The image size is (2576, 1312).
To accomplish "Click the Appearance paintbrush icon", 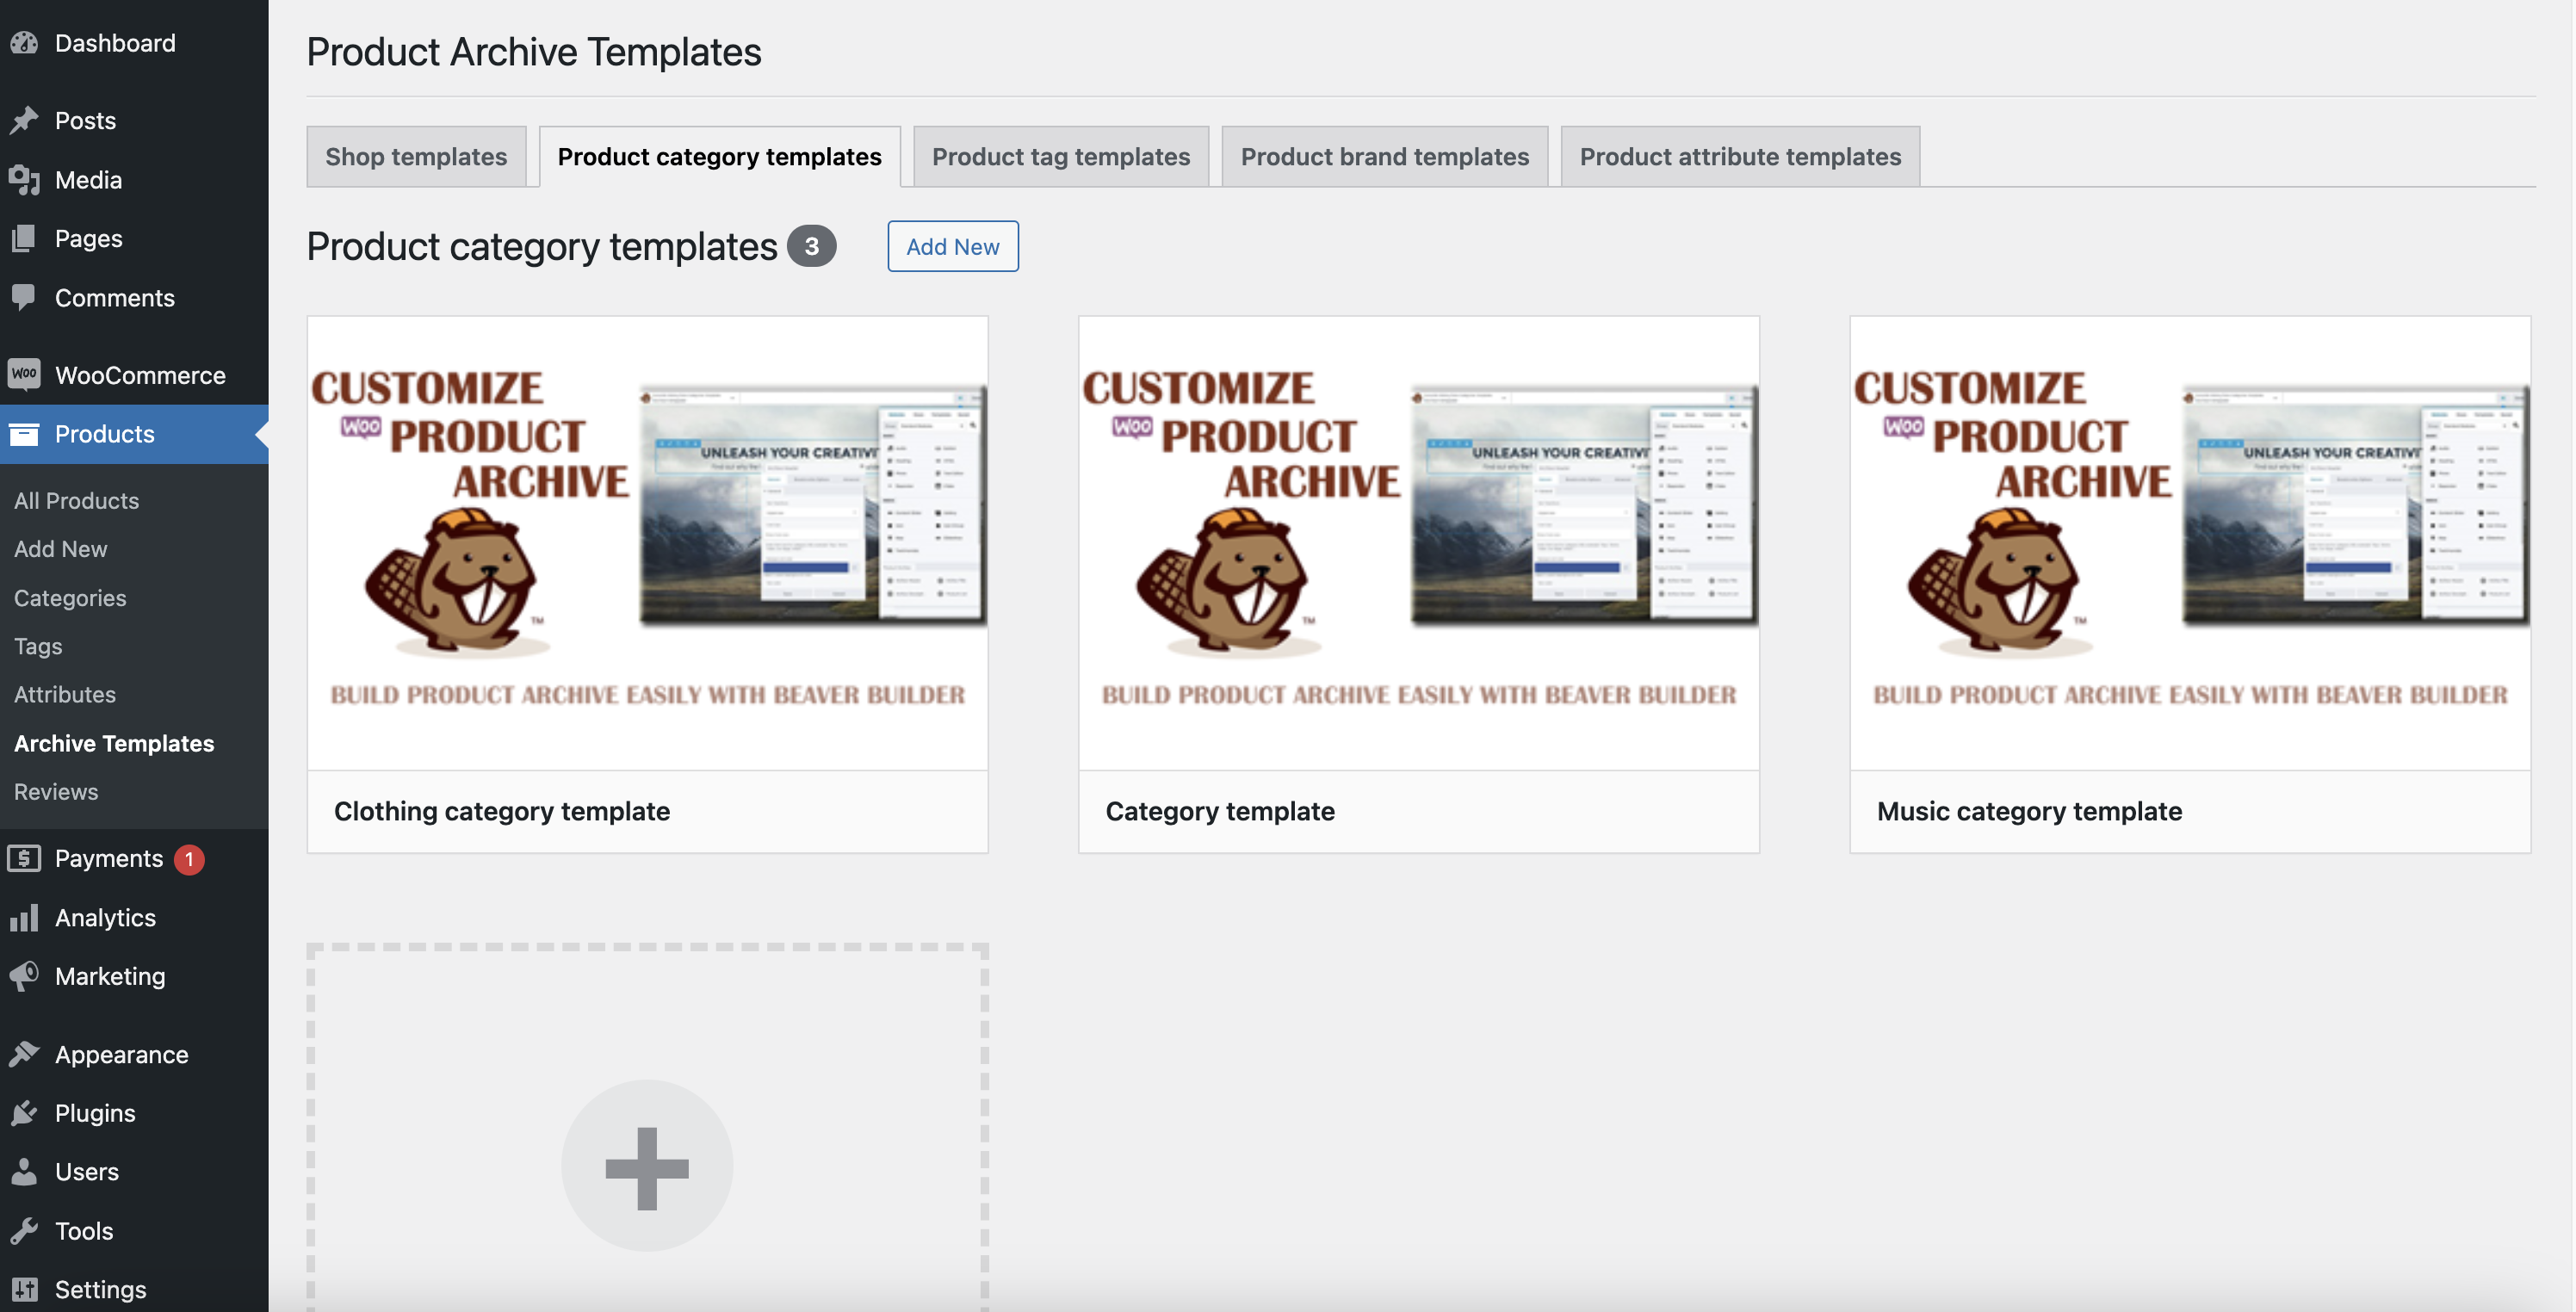I will 24,1054.
